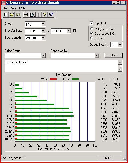Click the status bar resize grip
128x163 pixels.
[124, 158]
